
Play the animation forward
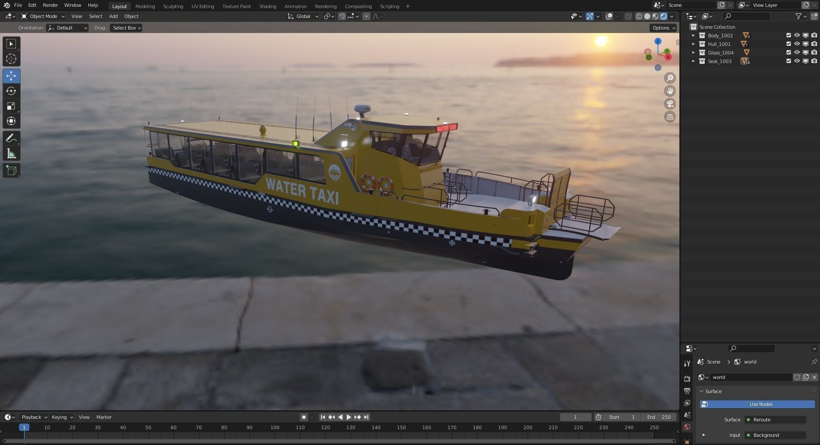coord(348,417)
